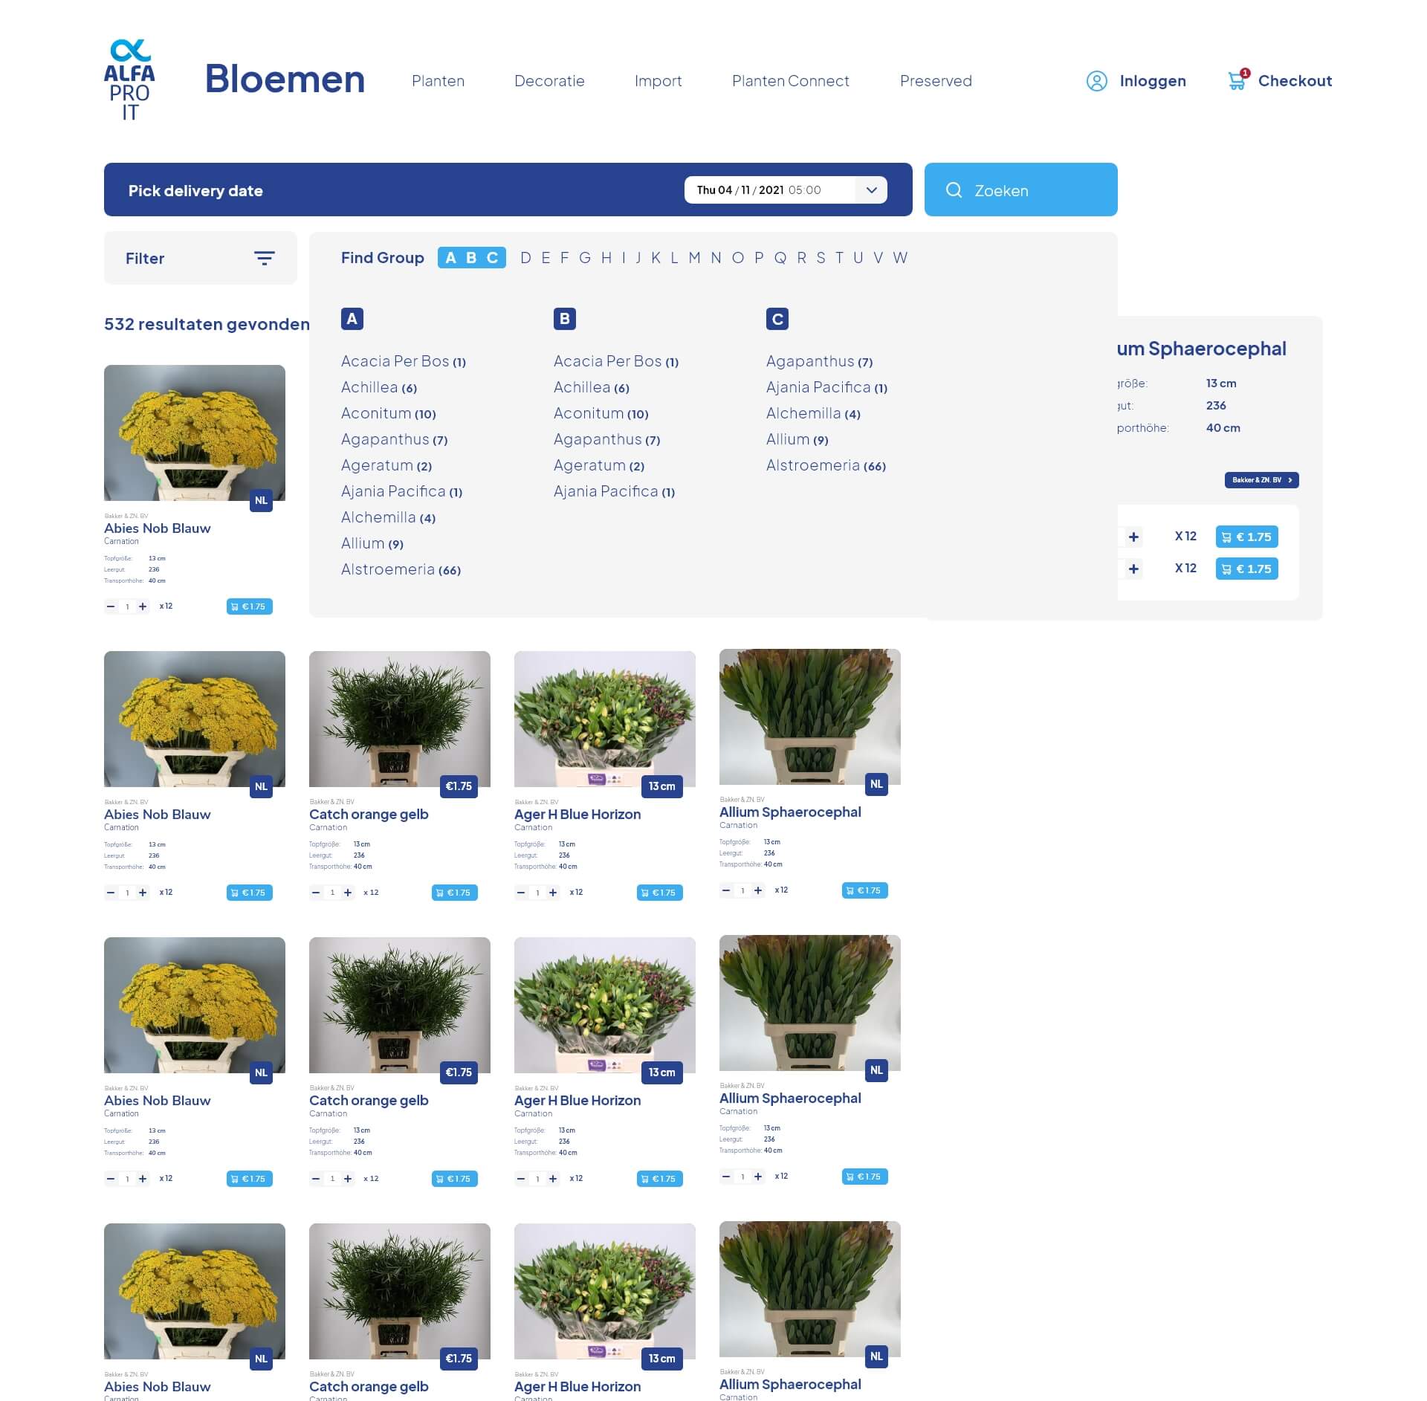The width and height of the screenshot is (1427, 1401).
Task: Click the bottom-most partly visible Ager H Blue Horizon thumbnail
Action: (x=605, y=1291)
